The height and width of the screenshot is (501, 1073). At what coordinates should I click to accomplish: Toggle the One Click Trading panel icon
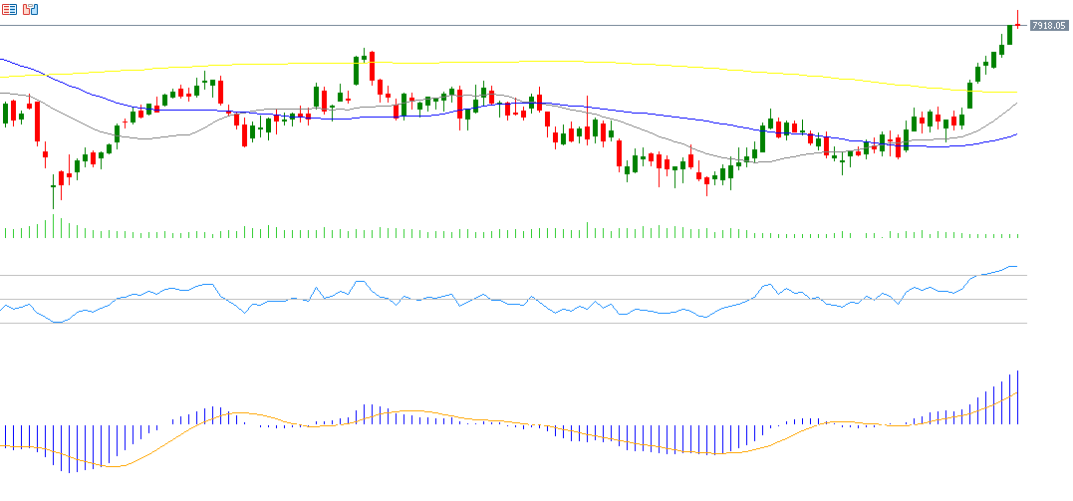coord(30,10)
